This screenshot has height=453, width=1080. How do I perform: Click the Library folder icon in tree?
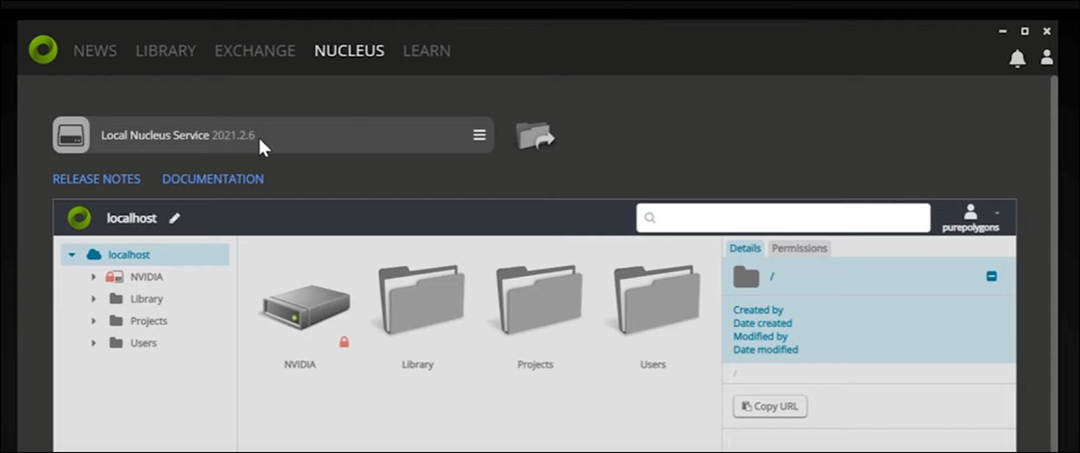point(116,299)
